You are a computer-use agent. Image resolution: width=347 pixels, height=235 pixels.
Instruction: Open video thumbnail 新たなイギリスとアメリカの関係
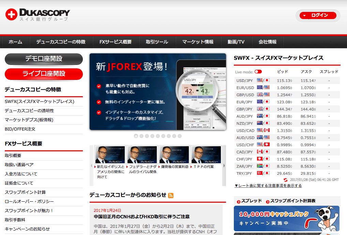click(x=110, y=155)
